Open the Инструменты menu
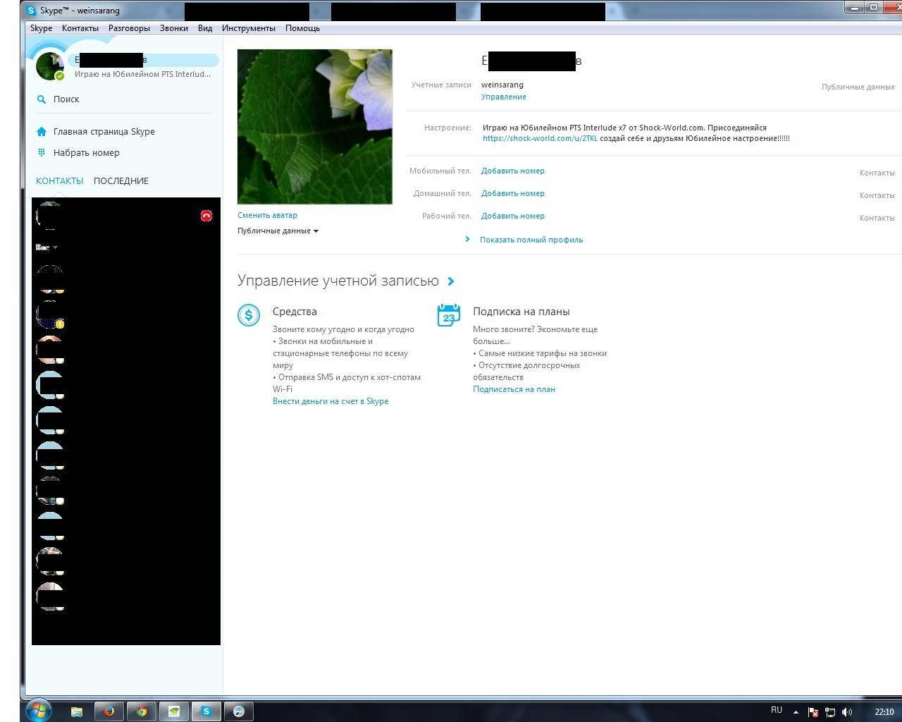Image resolution: width=902 pixels, height=722 pixels. 249,28
